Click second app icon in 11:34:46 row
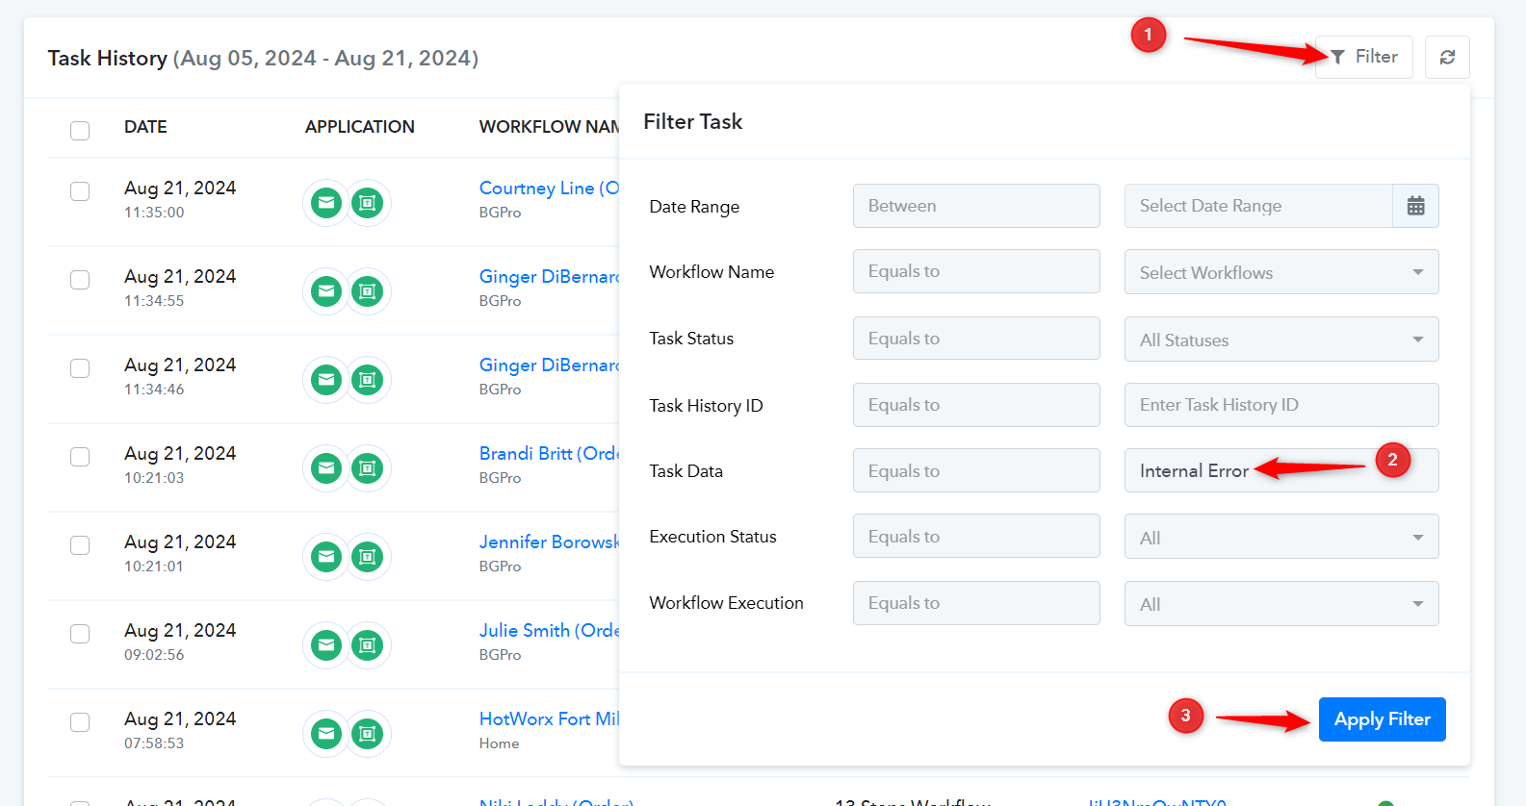 click(x=367, y=380)
